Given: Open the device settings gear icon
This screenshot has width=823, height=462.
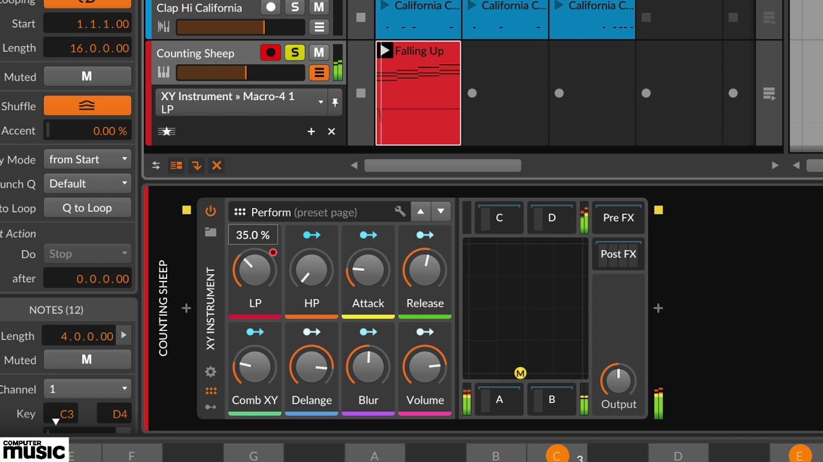Looking at the screenshot, I should 210,372.
